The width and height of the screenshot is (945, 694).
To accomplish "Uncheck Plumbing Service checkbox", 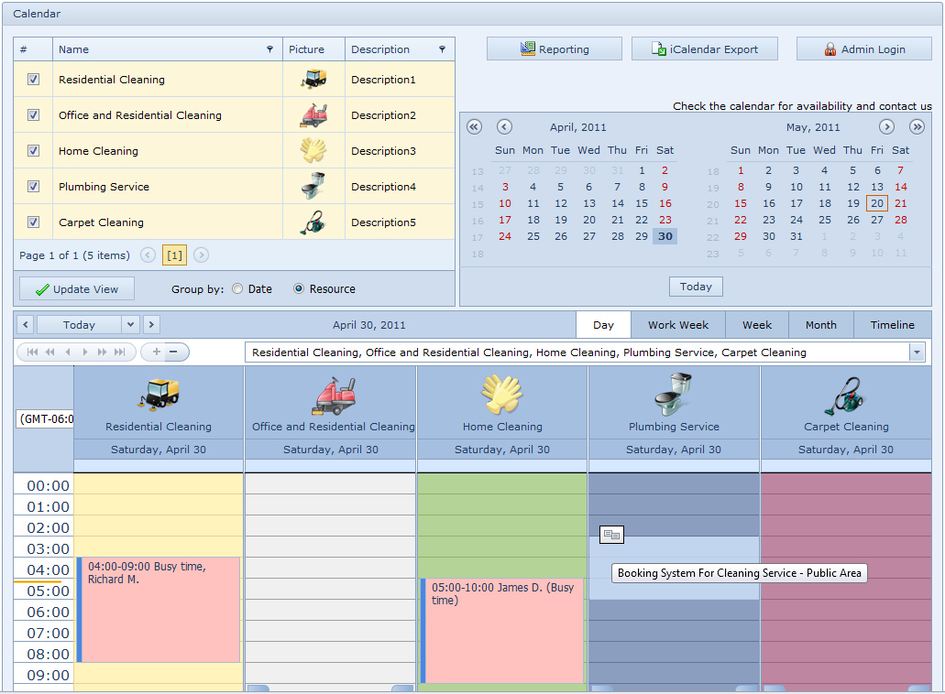I will [34, 187].
